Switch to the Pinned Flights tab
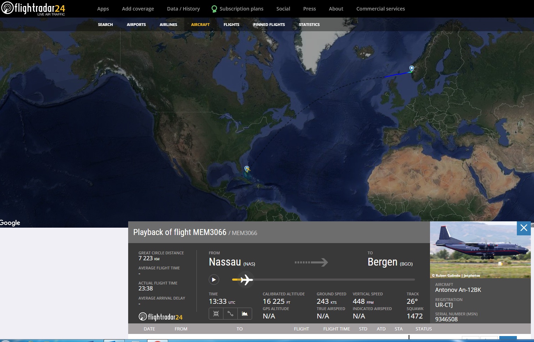This screenshot has height=342, width=534. [269, 25]
